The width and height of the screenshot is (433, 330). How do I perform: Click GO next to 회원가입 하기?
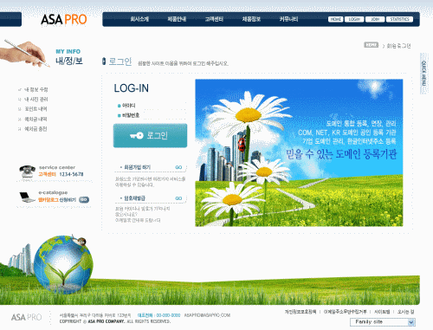coord(178,167)
